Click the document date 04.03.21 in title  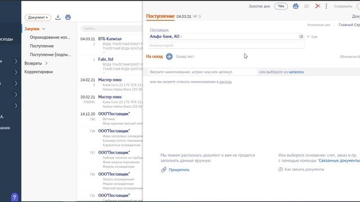[x=184, y=16]
